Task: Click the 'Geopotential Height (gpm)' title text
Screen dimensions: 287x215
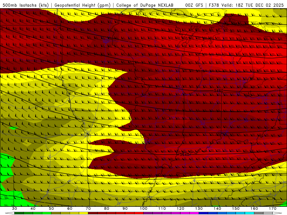Action: click(83, 5)
